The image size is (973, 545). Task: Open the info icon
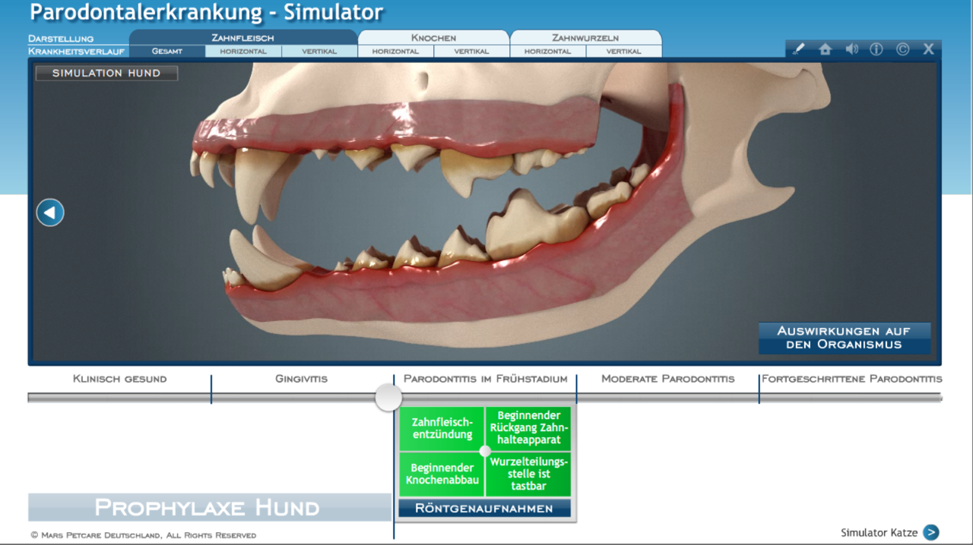[876, 49]
